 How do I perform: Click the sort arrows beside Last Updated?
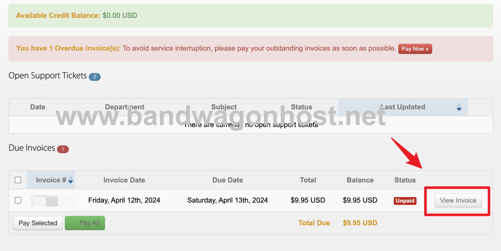click(x=459, y=107)
